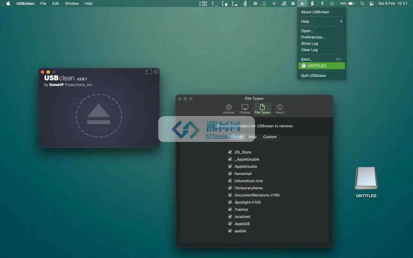Image resolution: width=413 pixels, height=258 pixels.
Task: Open the File menu
Action: pyautogui.click(x=43, y=4)
